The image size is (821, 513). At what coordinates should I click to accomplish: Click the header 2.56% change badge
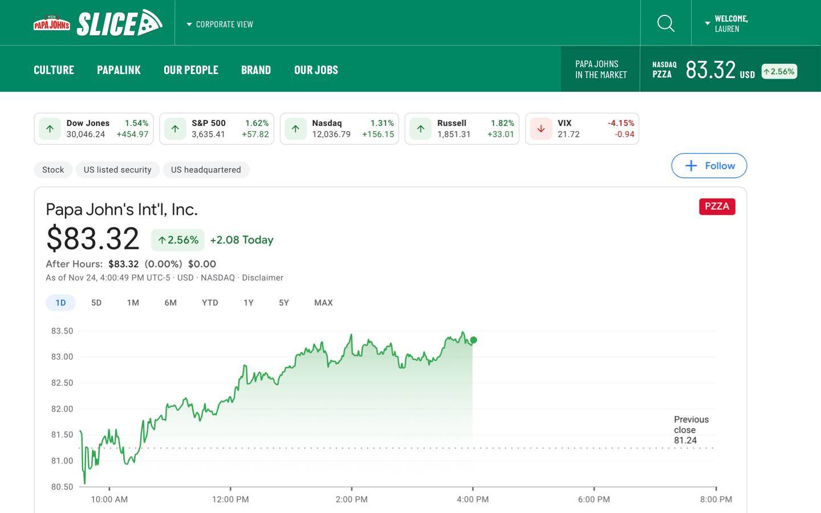pos(779,71)
